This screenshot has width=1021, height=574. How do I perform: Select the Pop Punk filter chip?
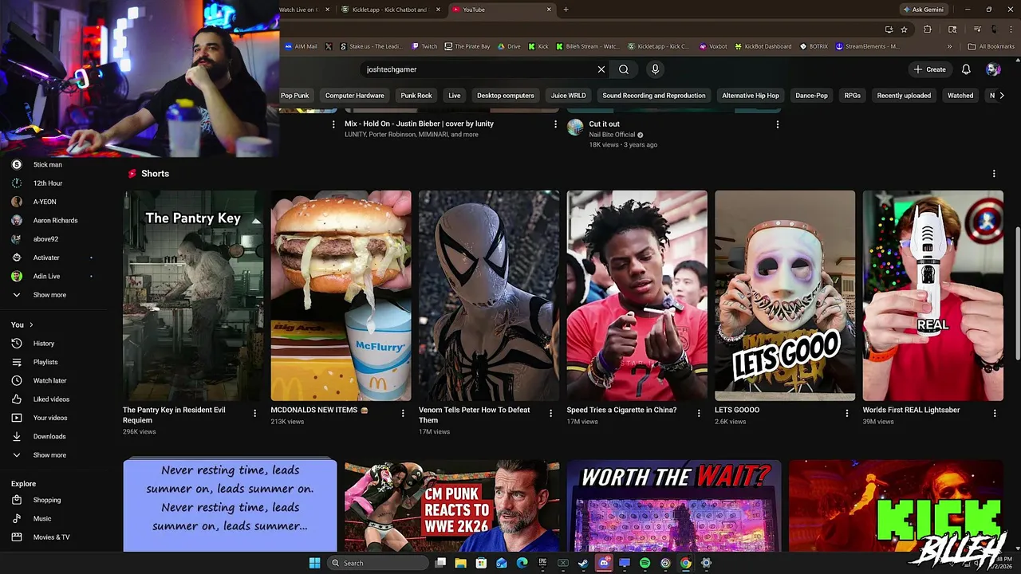[294, 96]
